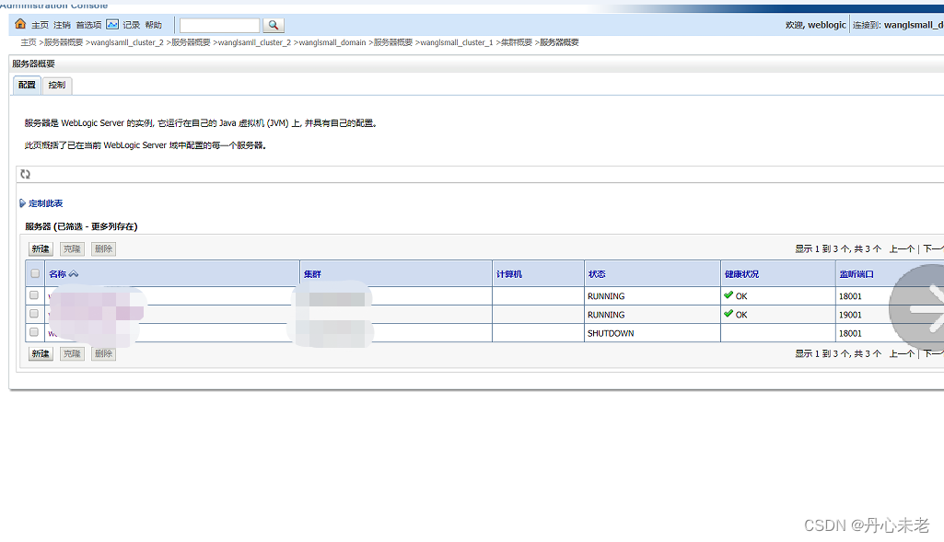The image size is (944, 542).
Task: Click top 上一个 pagination link
Action: click(x=902, y=249)
